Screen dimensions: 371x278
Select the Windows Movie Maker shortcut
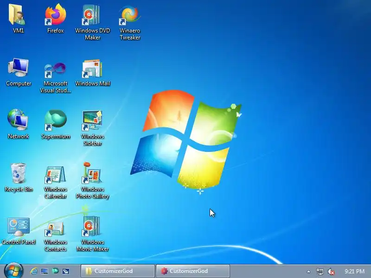click(x=92, y=234)
